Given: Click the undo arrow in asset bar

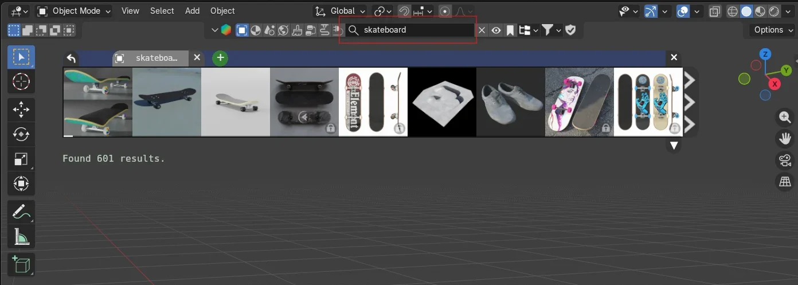Looking at the screenshot, I should click(x=71, y=58).
